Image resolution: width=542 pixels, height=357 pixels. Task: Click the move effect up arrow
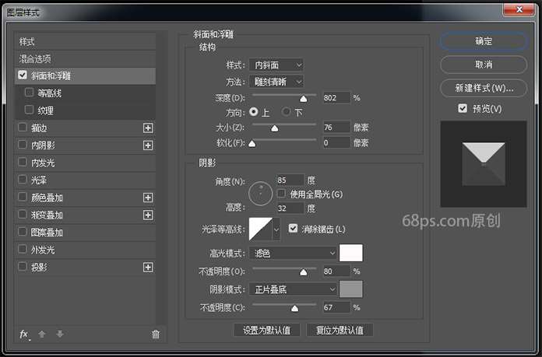point(42,334)
